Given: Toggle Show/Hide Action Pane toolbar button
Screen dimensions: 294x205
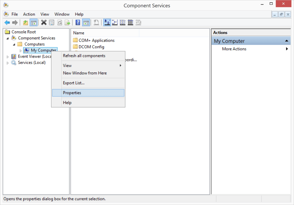Looking at the screenshot, I should [x=86, y=23].
